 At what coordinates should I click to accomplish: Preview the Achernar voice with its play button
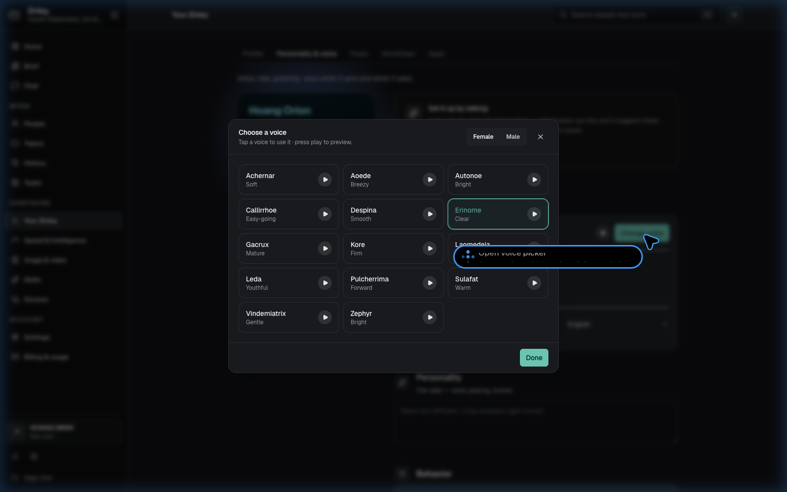(x=325, y=180)
